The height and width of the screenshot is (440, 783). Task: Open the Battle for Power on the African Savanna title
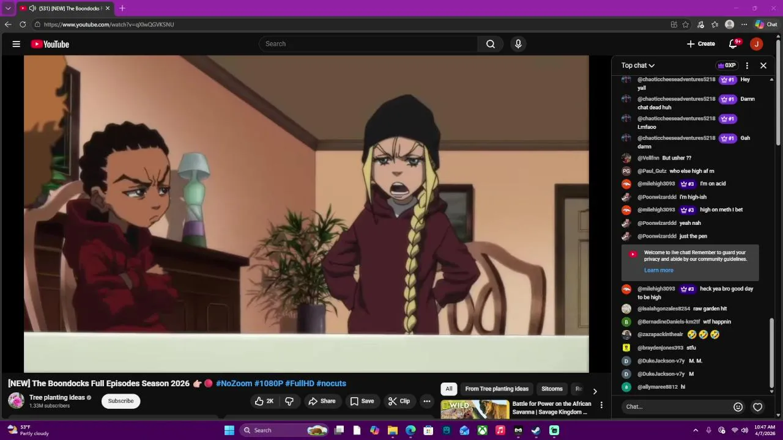click(552, 408)
